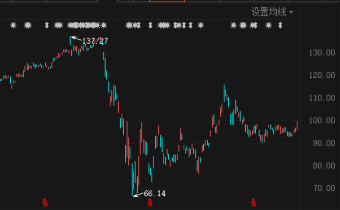Image resolution: width=340 pixels, height=210 pixels.
Task: Click the arrow next to 设置均线
Action: pyautogui.click(x=291, y=12)
